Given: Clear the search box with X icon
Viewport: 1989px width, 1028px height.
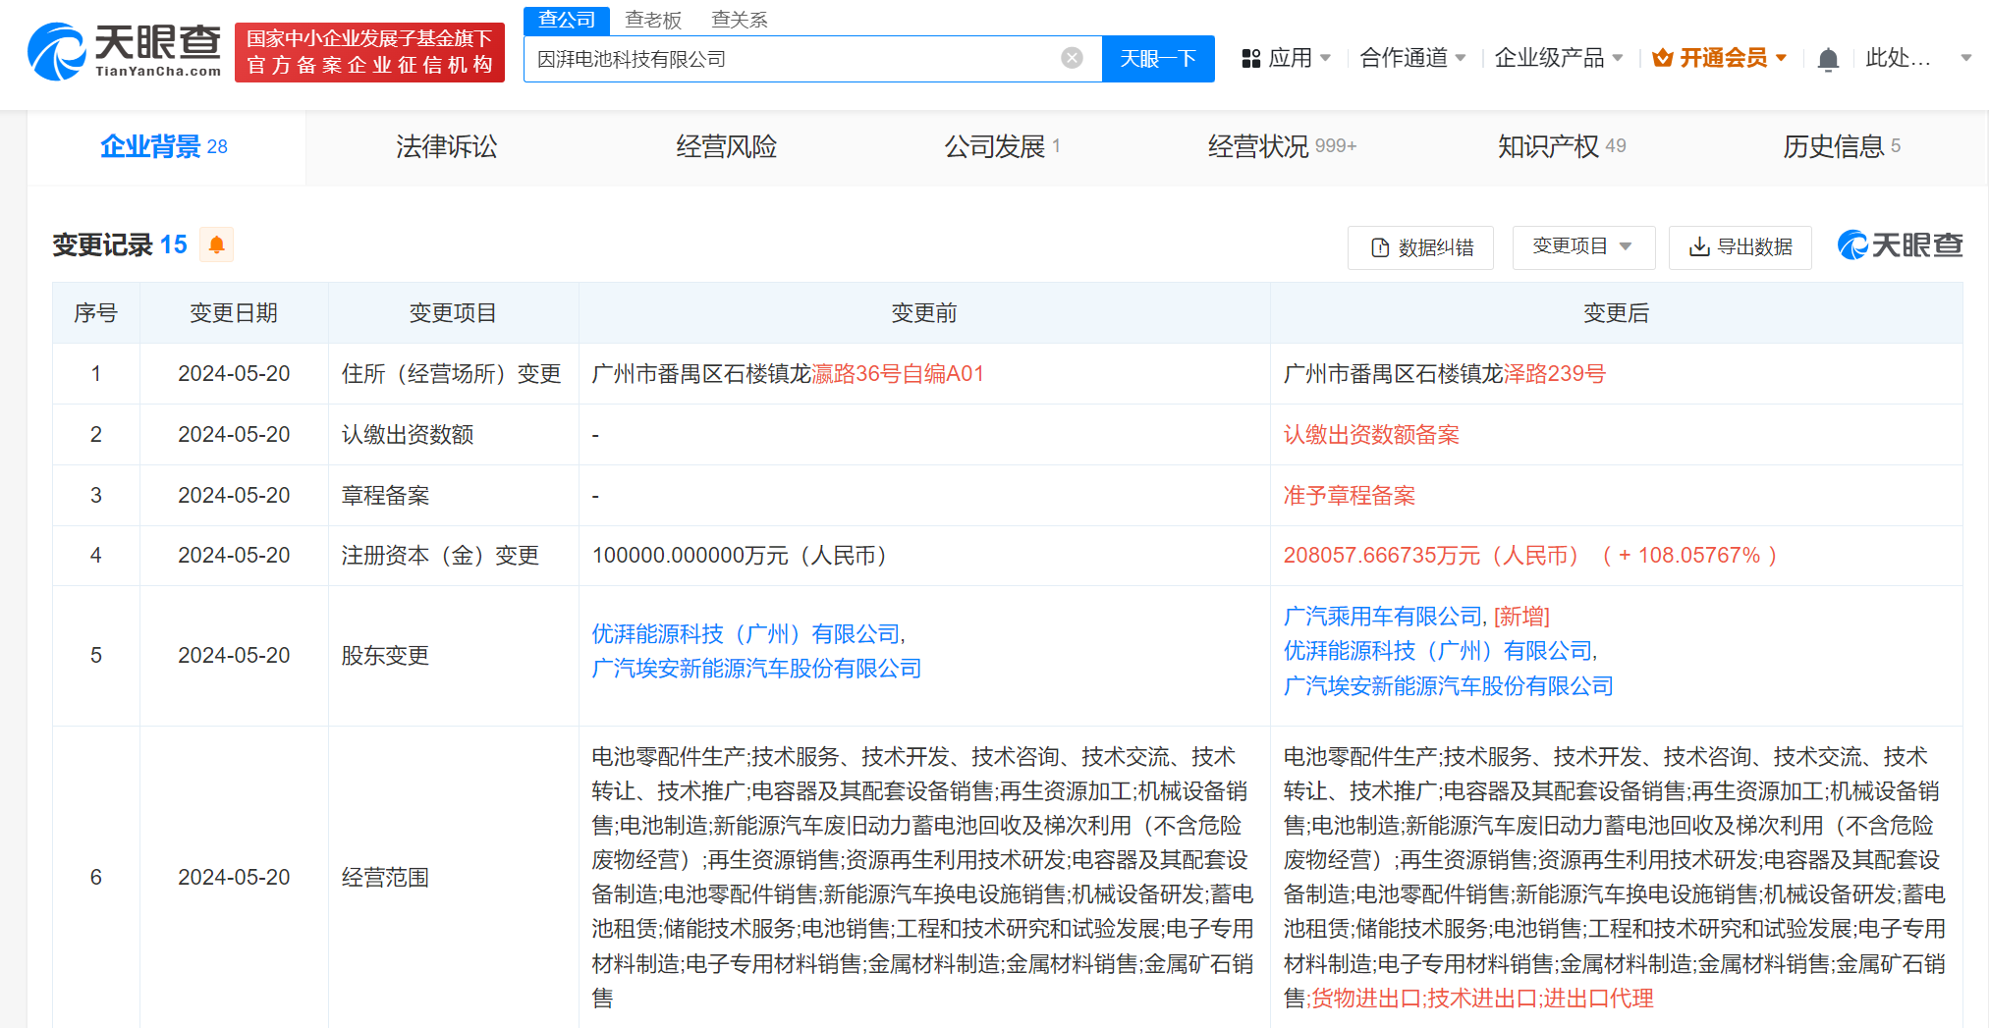Looking at the screenshot, I should tap(1072, 59).
